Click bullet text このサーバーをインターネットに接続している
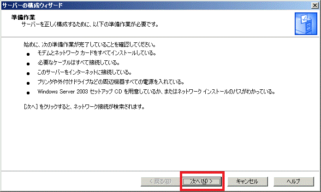The width and height of the screenshot is (321, 192). (84, 72)
